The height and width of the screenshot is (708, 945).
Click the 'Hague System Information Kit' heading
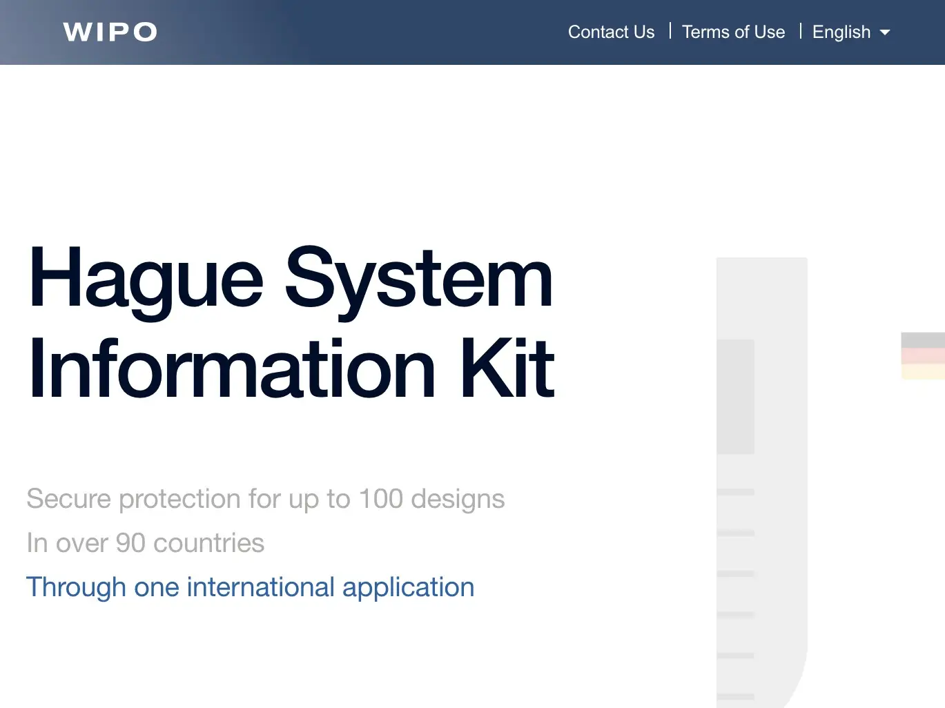291,322
